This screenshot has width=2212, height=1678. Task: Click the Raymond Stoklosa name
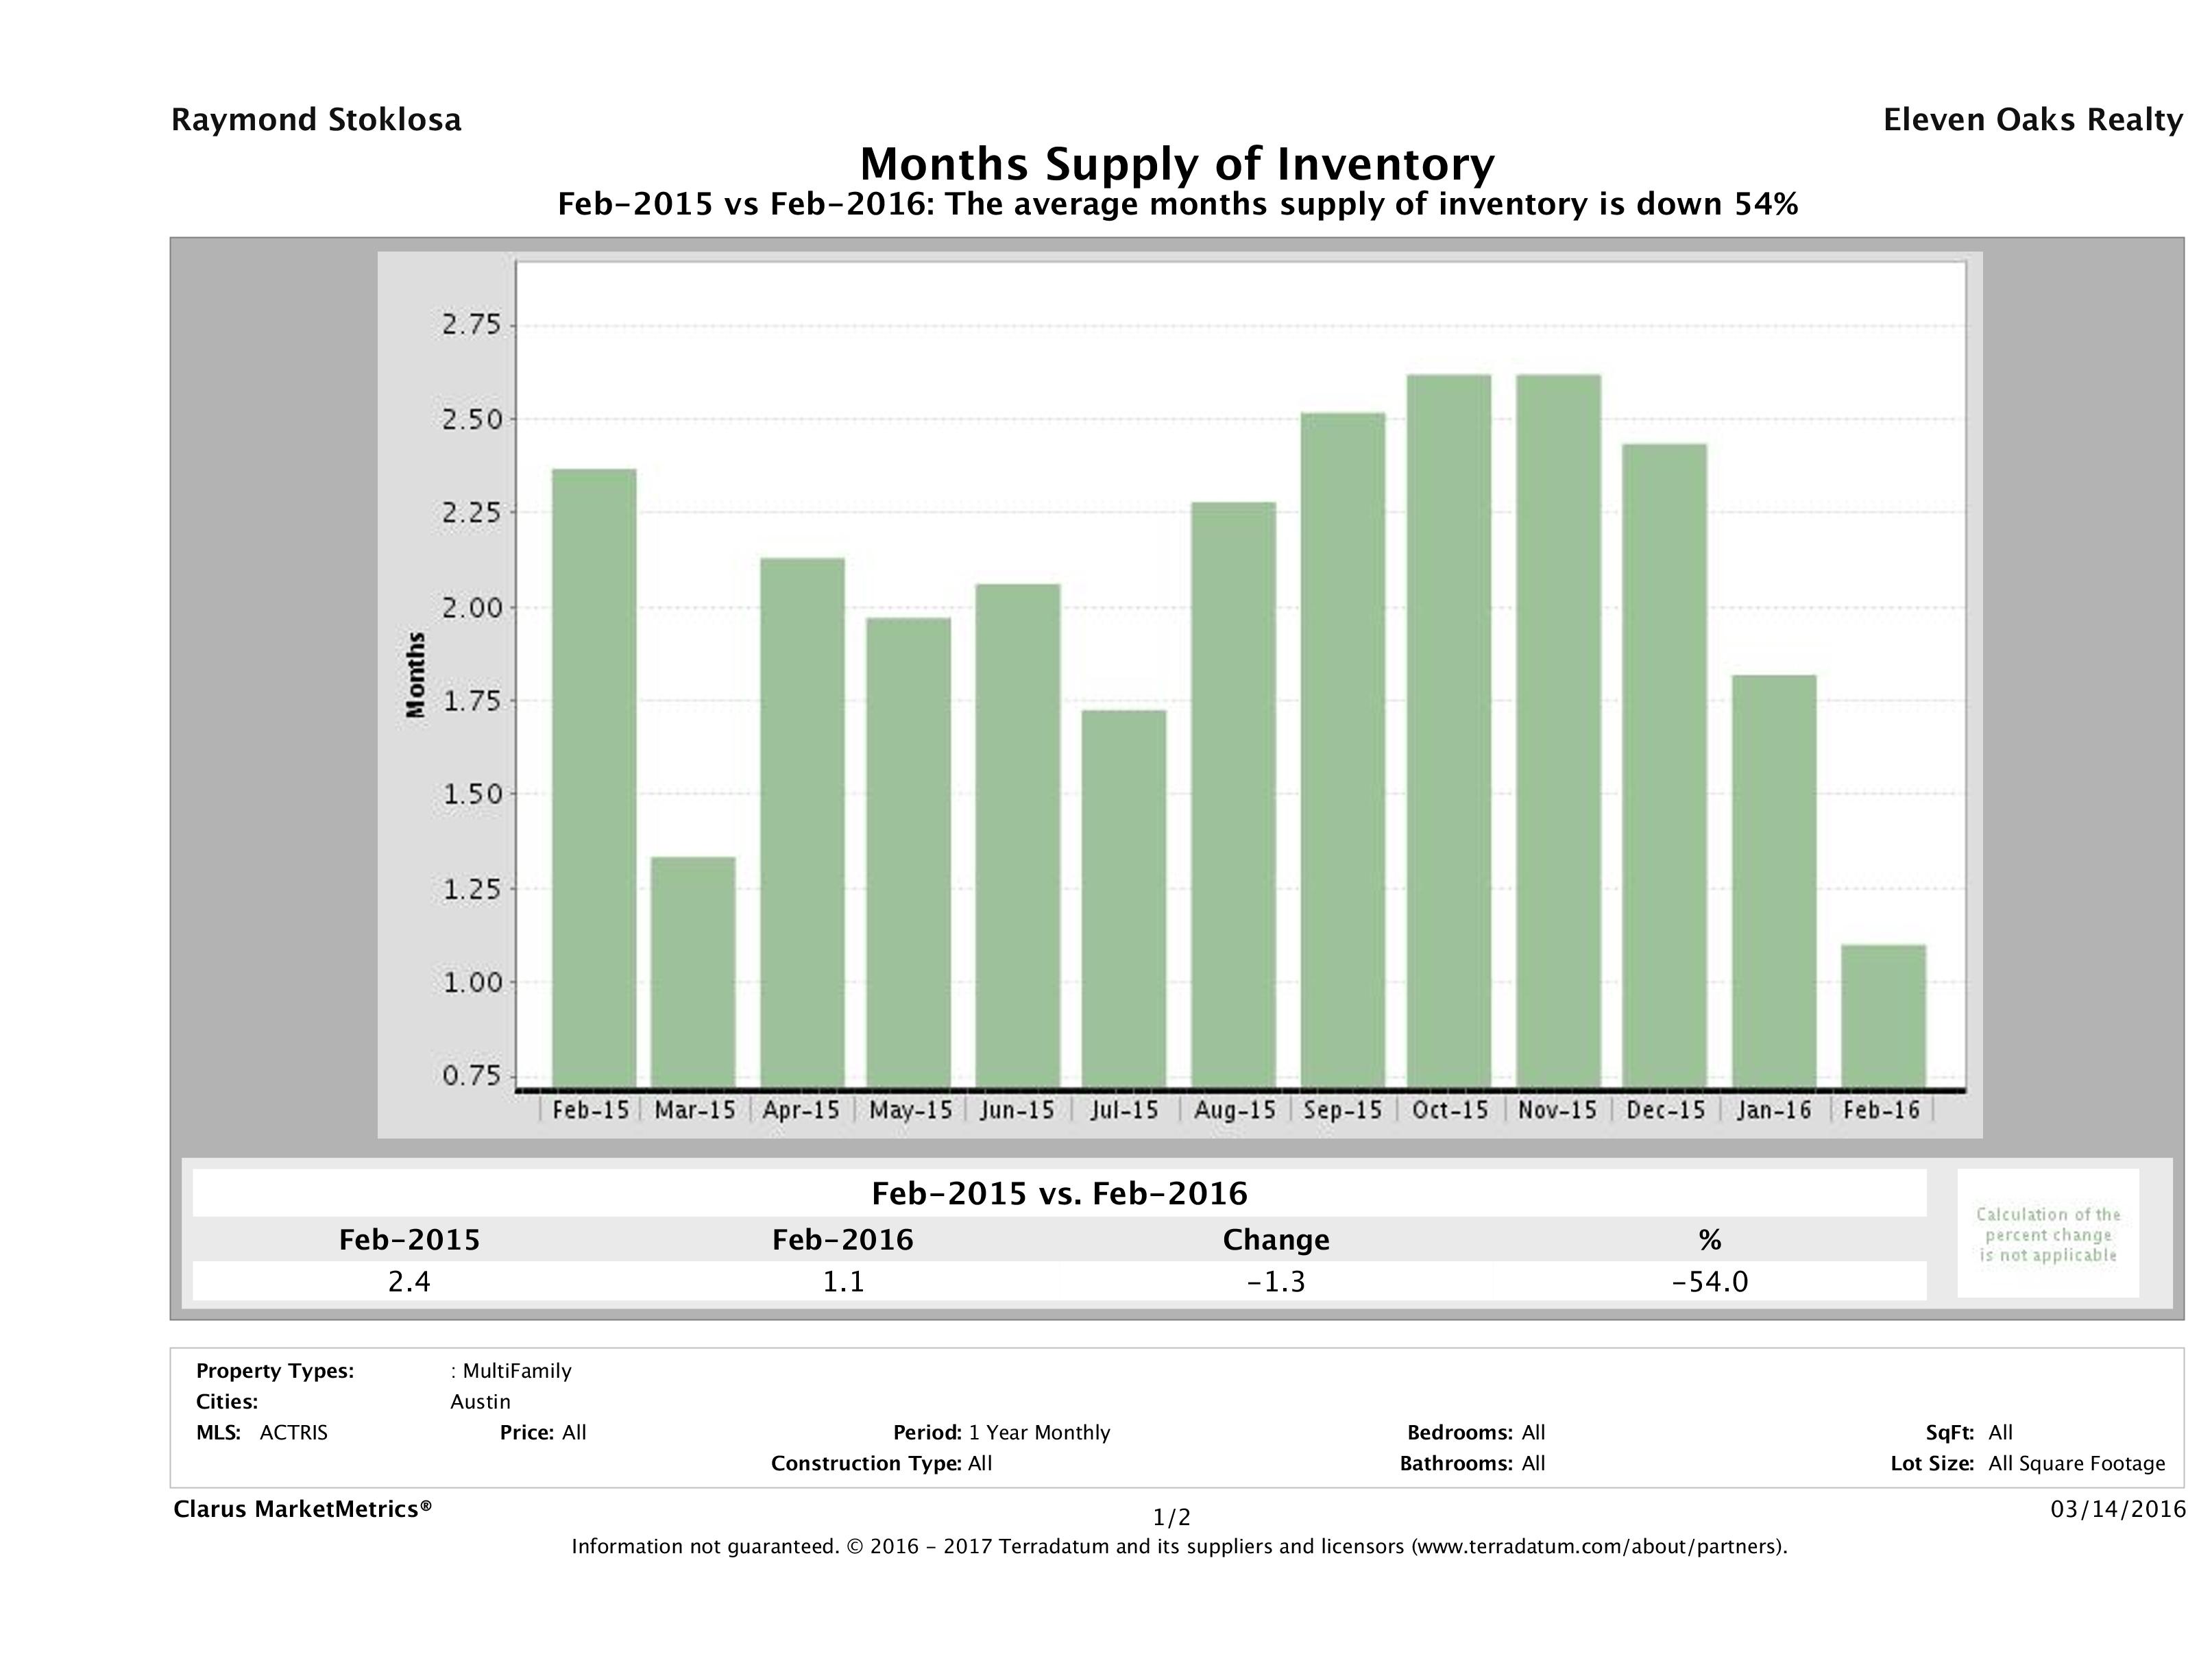316,120
